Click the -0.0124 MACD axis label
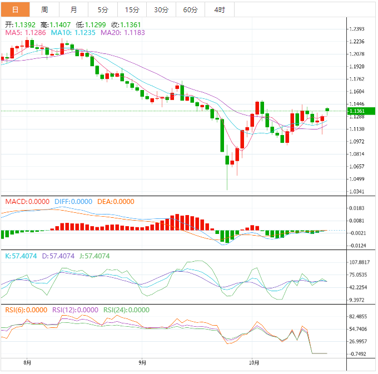Viewport: 378px width, 374px height. (357, 246)
